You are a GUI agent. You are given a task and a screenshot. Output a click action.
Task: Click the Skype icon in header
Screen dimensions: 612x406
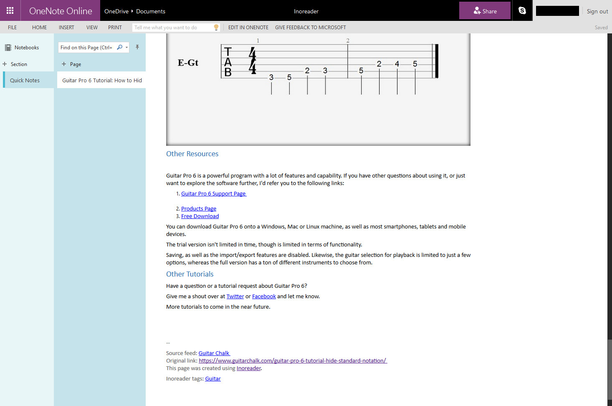pos(522,10)
